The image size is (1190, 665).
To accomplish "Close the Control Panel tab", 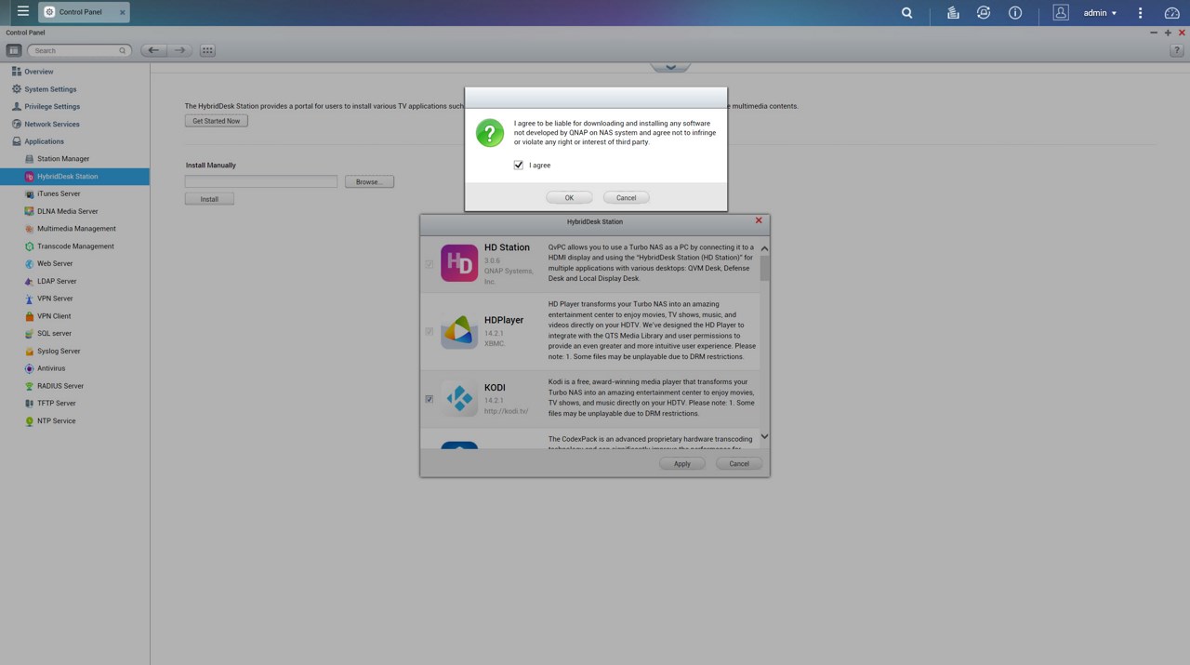I will [123, 12].
